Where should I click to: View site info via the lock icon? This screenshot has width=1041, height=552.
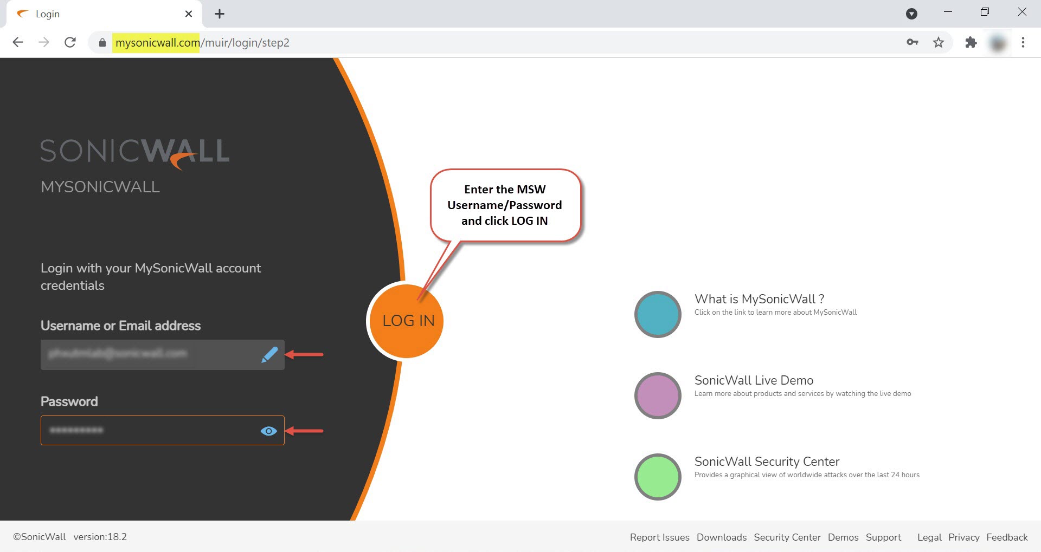tap(102, 42)
